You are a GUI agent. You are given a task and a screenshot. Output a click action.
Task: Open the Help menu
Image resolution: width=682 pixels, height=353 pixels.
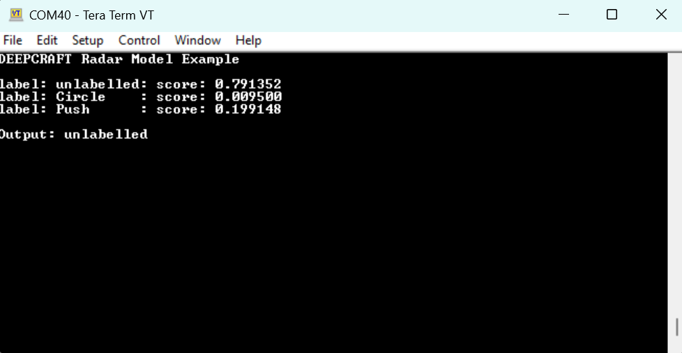(248, 40)
